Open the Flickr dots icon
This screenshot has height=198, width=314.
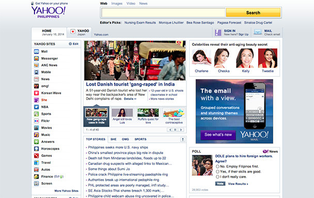pyautogui.click(x=36, y=121)
